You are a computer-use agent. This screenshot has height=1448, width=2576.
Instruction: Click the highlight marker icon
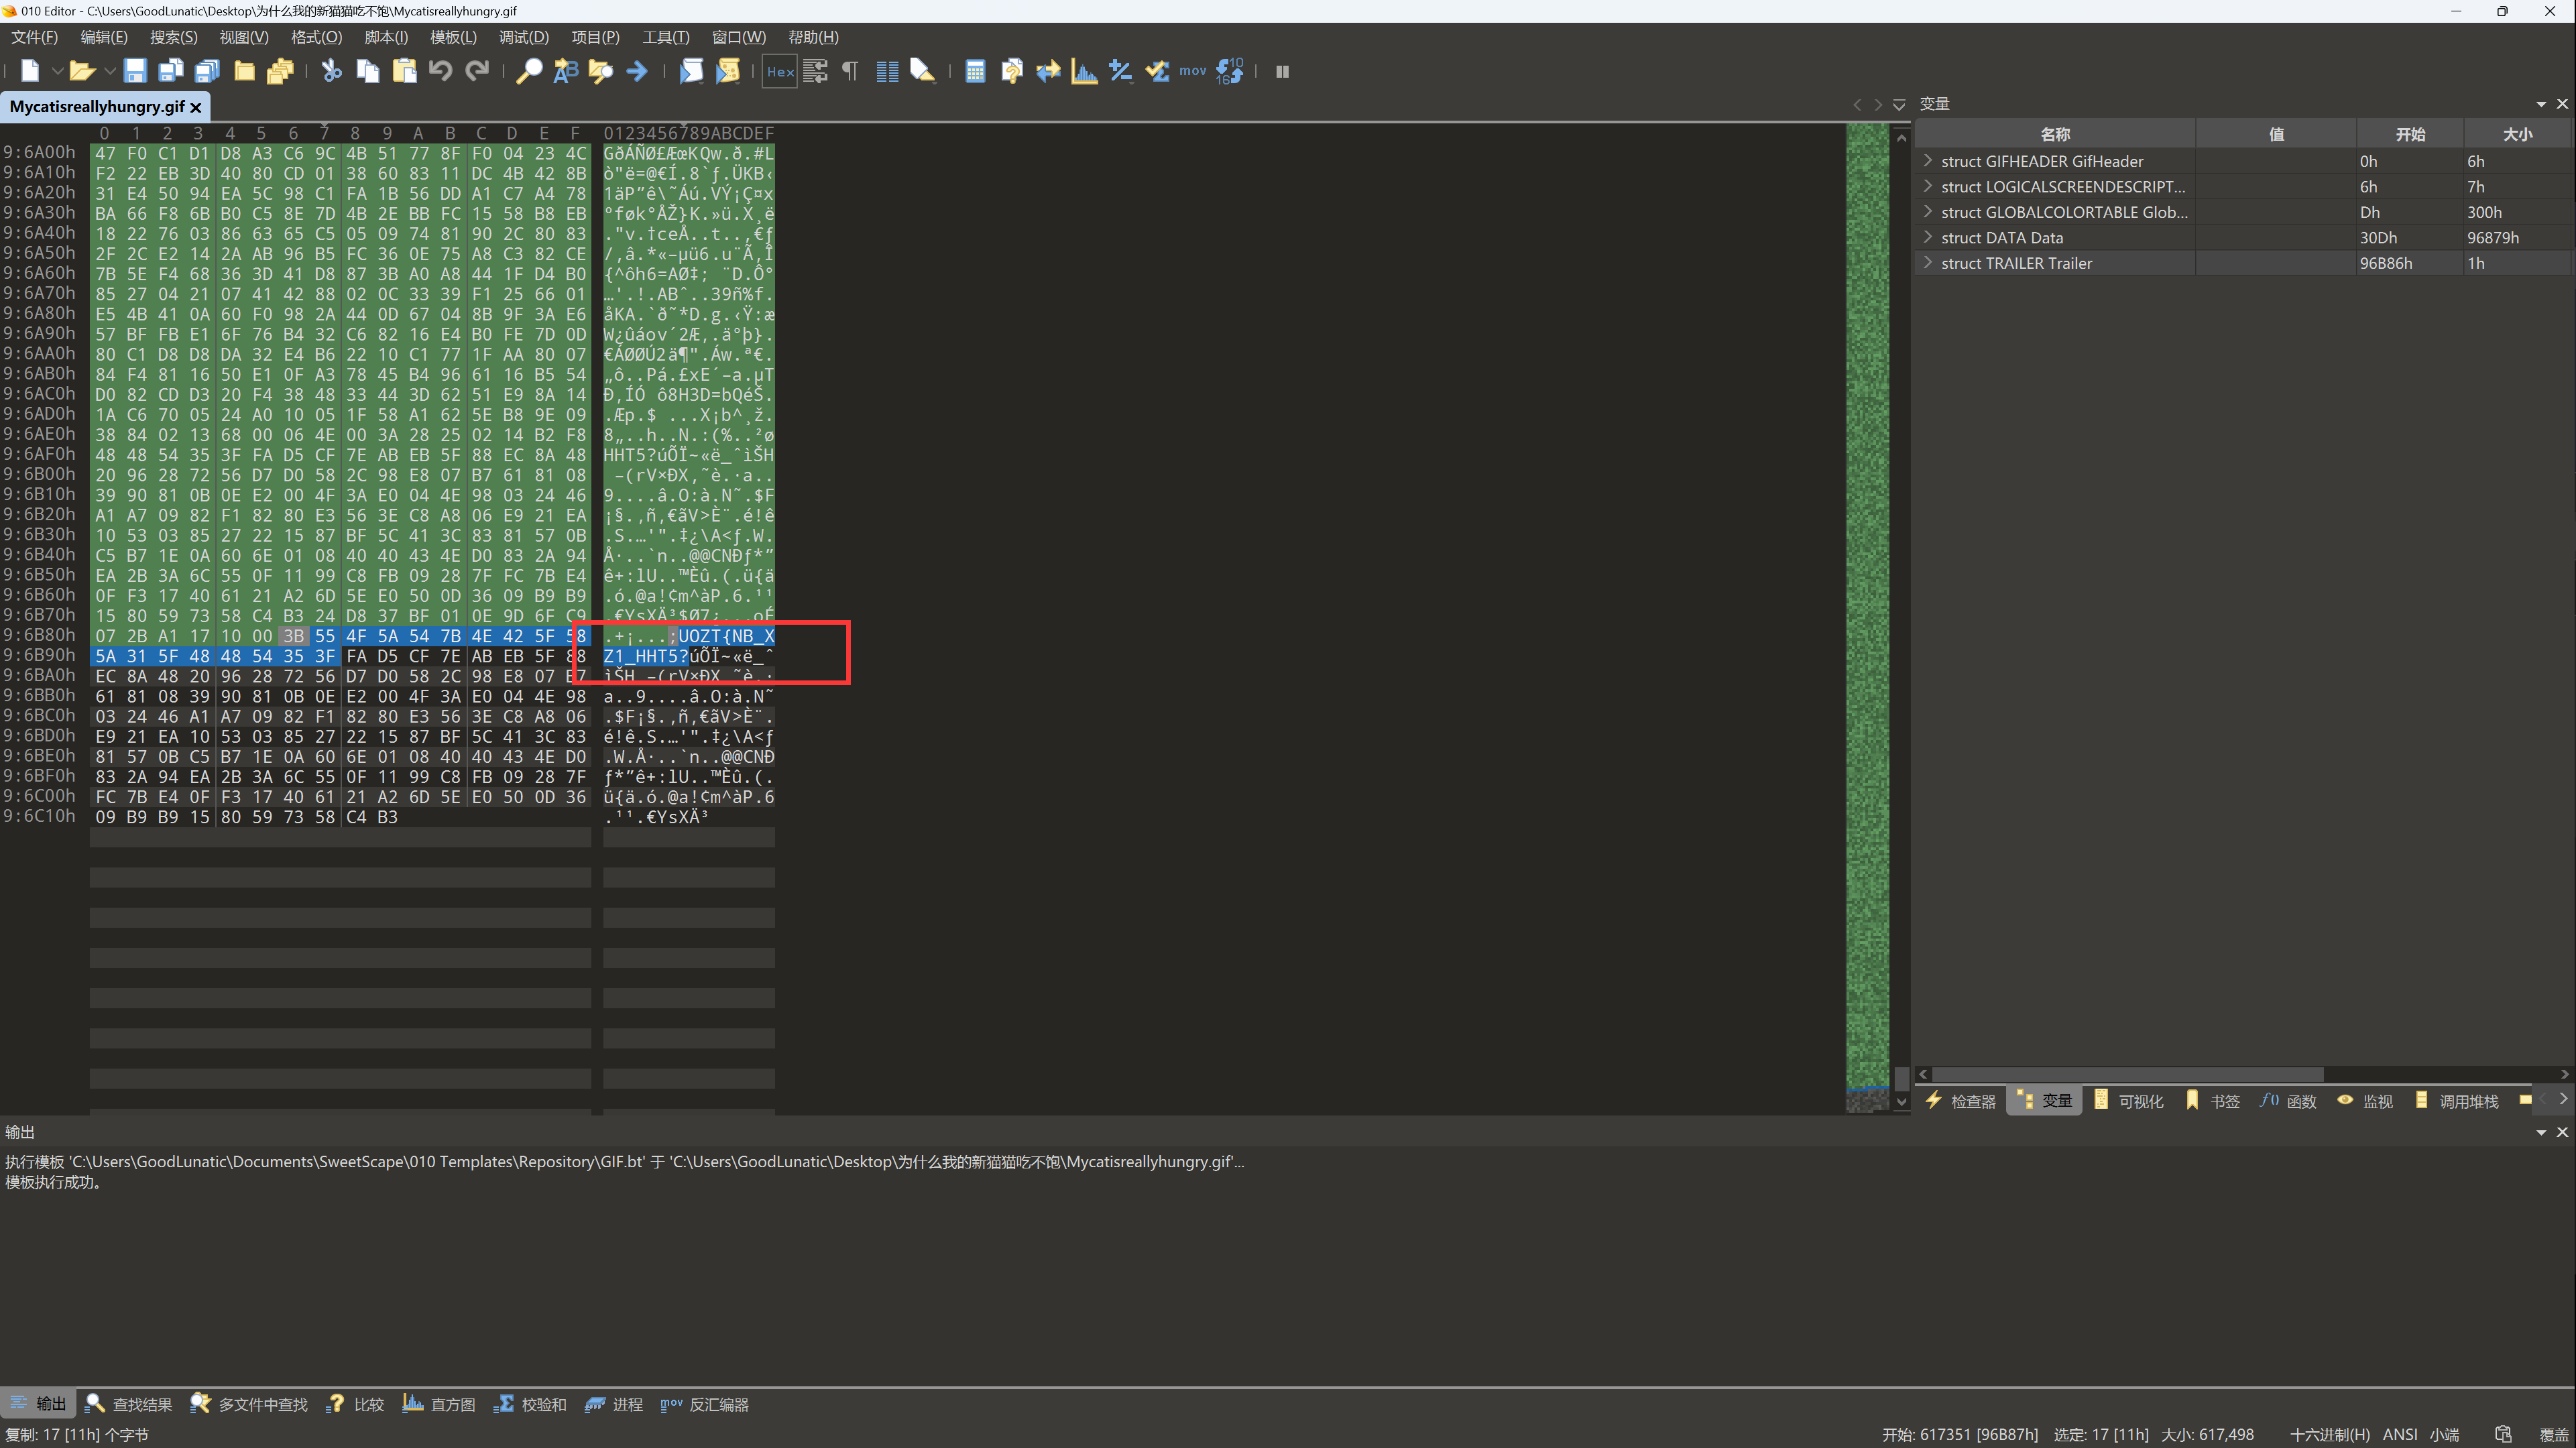click(923, 71)
